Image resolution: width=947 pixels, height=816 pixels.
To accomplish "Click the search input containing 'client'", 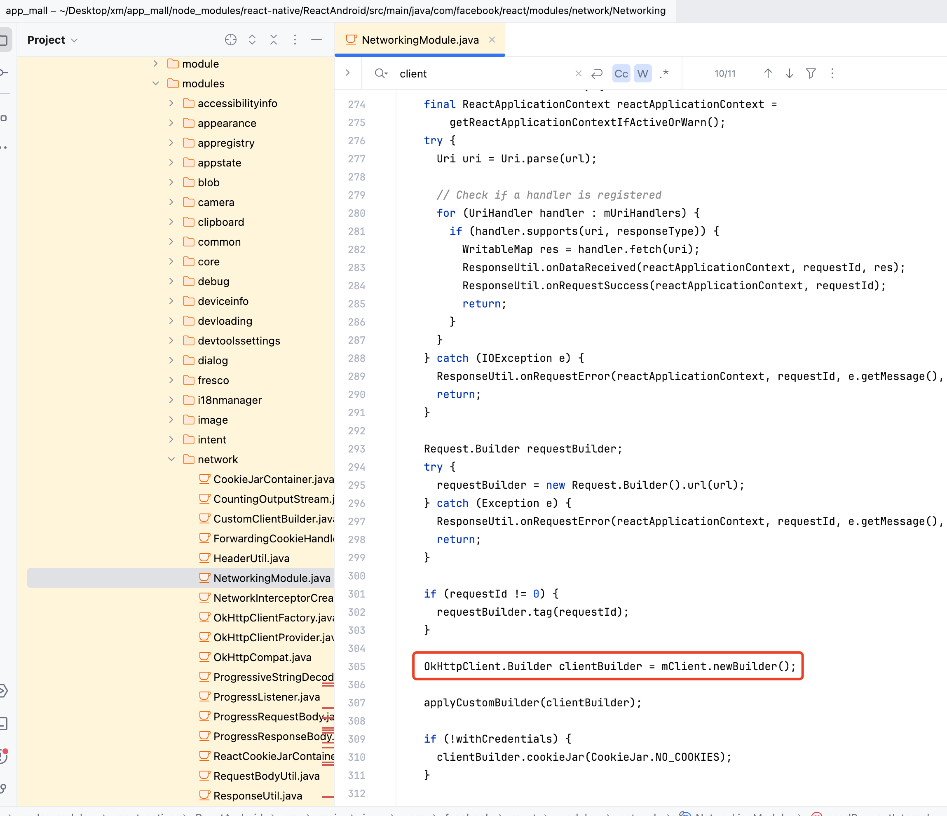I will (480, 74).
